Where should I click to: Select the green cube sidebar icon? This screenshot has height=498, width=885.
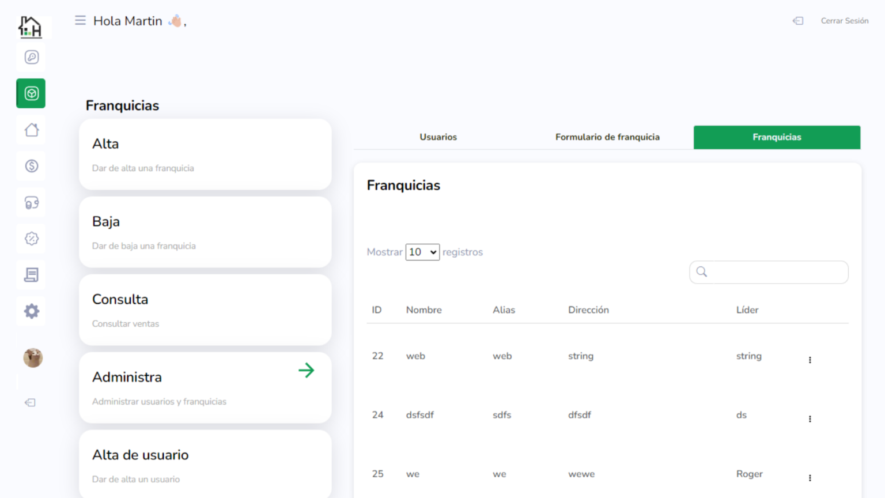[31, 93]
